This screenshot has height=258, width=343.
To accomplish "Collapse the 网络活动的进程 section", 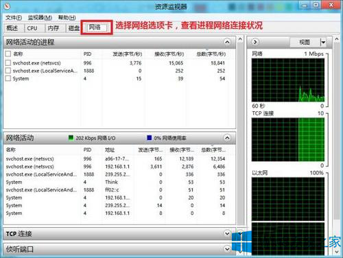I will point(227,42).
